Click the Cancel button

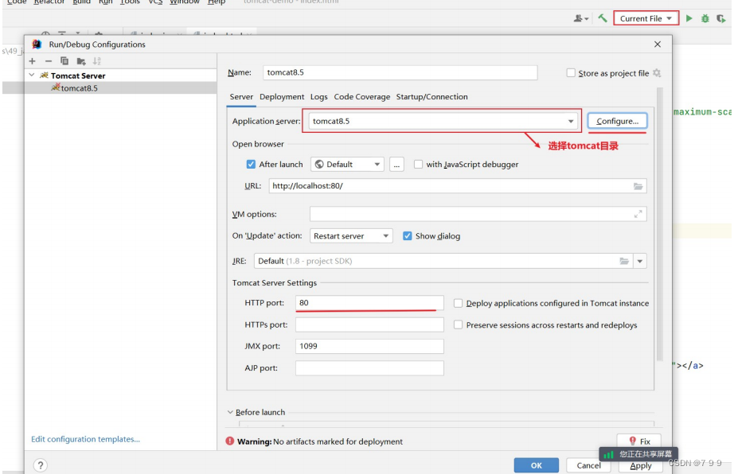click(588, 465)
